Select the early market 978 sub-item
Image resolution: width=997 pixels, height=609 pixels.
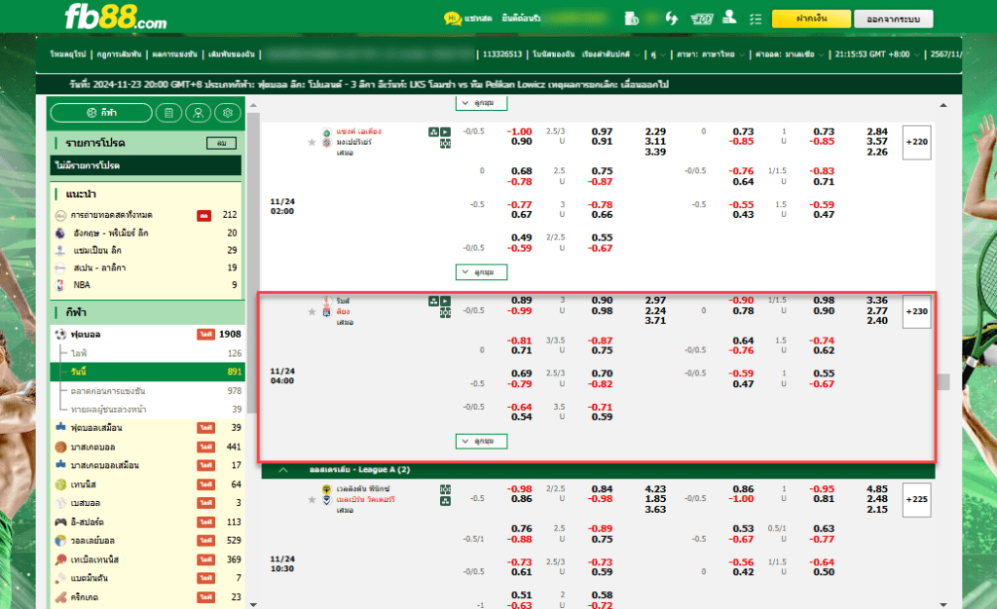pyautogui.click(x=148, y=390)
